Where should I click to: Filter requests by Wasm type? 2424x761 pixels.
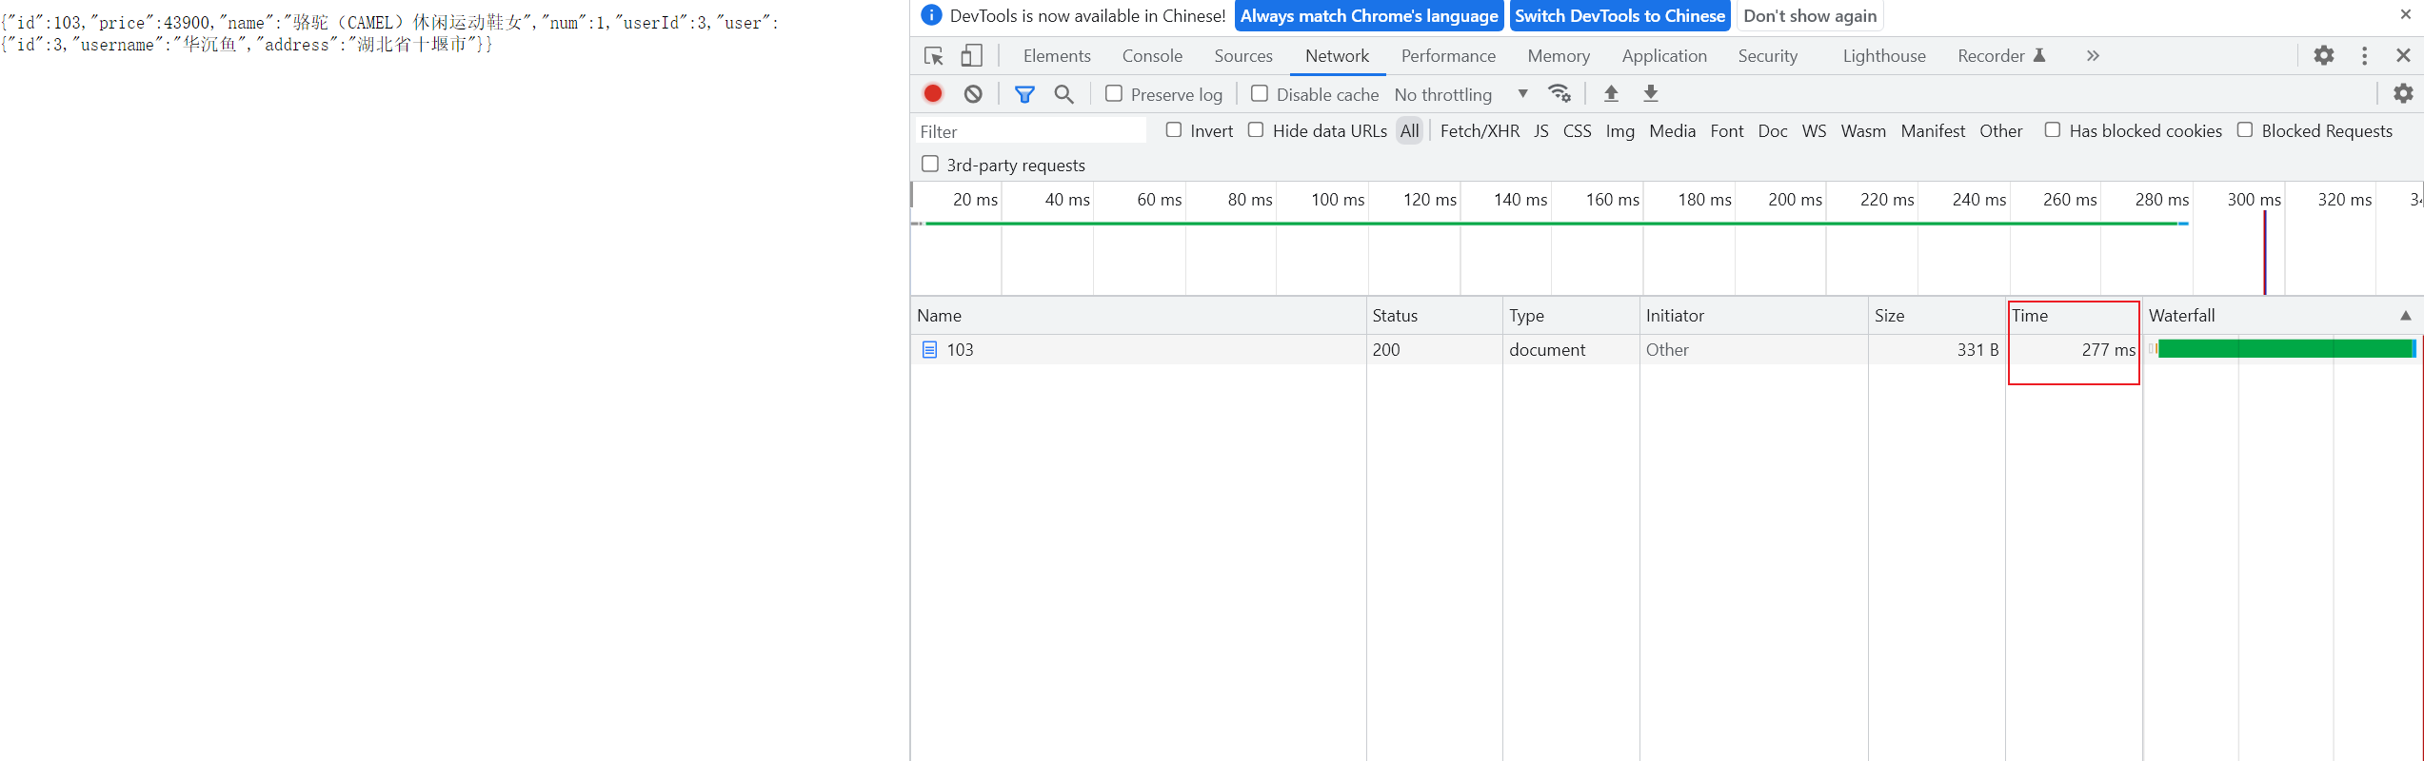(1863, 131)
